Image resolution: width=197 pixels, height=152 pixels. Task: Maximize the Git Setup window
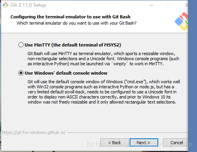click(169, 5)
